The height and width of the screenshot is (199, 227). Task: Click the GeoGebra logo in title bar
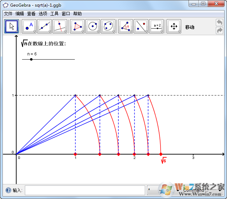point(6,5)
